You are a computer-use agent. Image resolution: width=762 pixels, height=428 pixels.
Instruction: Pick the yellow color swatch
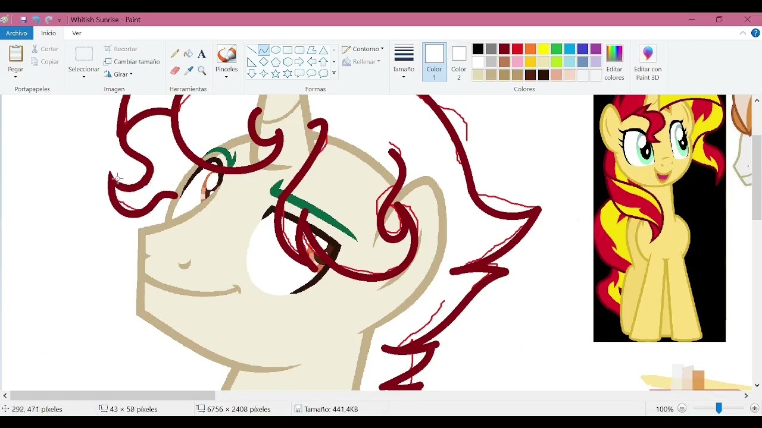click(x=544, y=49)
